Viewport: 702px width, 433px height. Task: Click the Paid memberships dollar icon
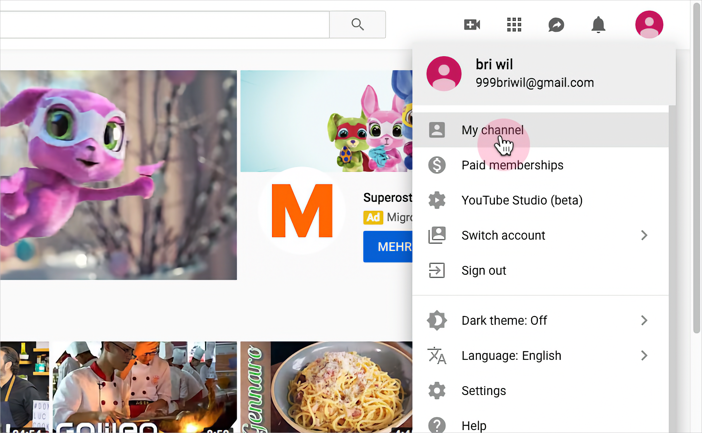point(437,165)
